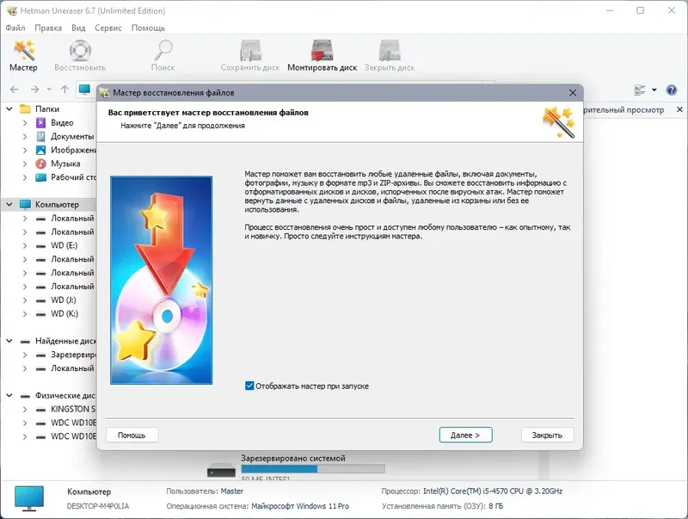Click the Компьютер monitor icon in status bar
688x519 pixels.
click(x=29, y=498)
